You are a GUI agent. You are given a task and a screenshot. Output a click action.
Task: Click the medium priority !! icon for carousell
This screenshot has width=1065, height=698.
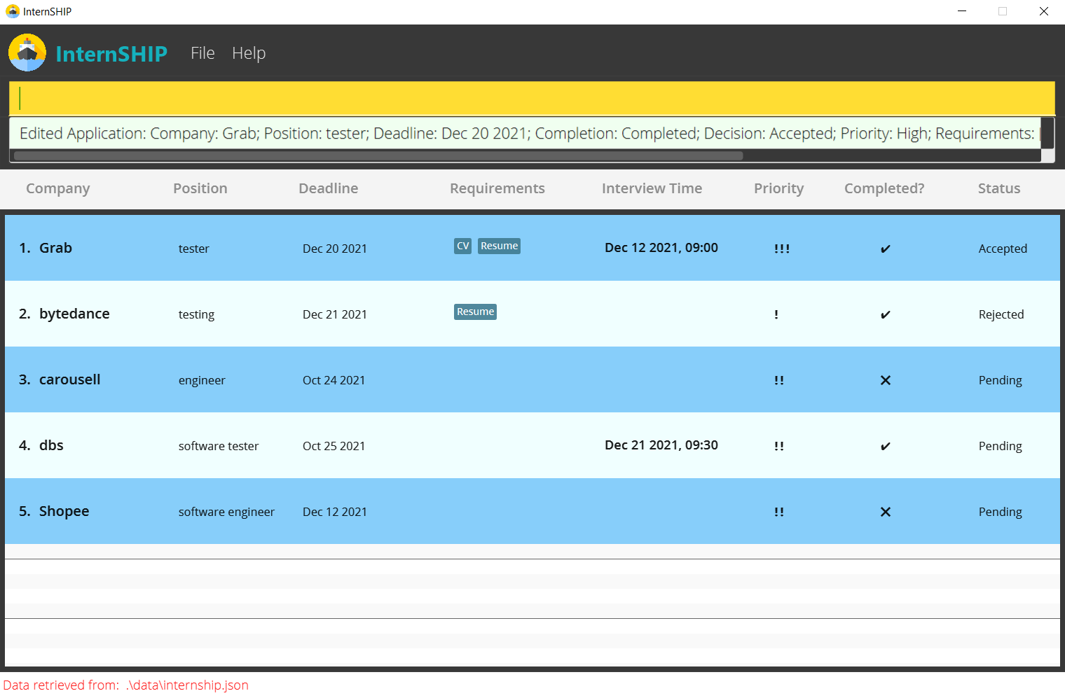click(x=779, y=380)
